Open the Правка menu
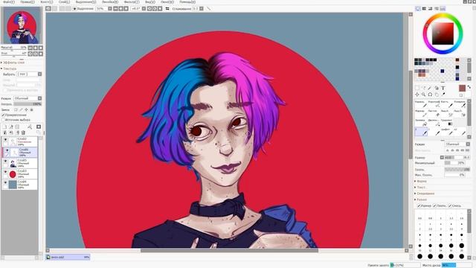This screenshot has height=268, width=476. [28, 1]
